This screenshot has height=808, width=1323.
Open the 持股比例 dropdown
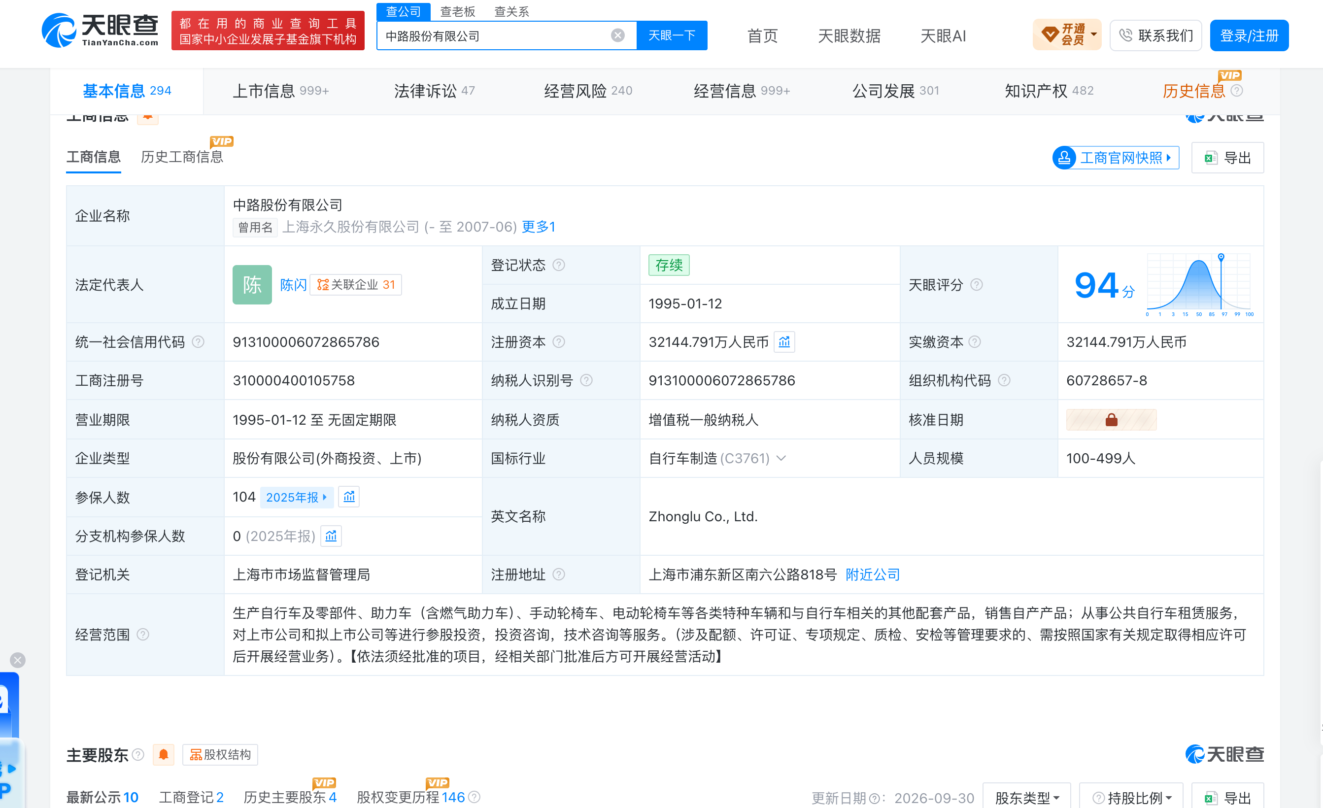click(x=1131, y=797)
